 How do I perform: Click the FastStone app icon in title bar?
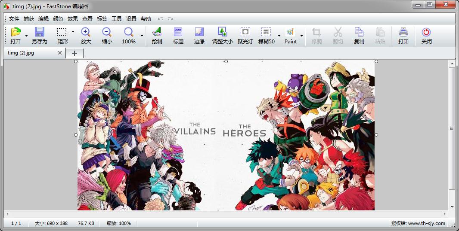tap(7, 6)
